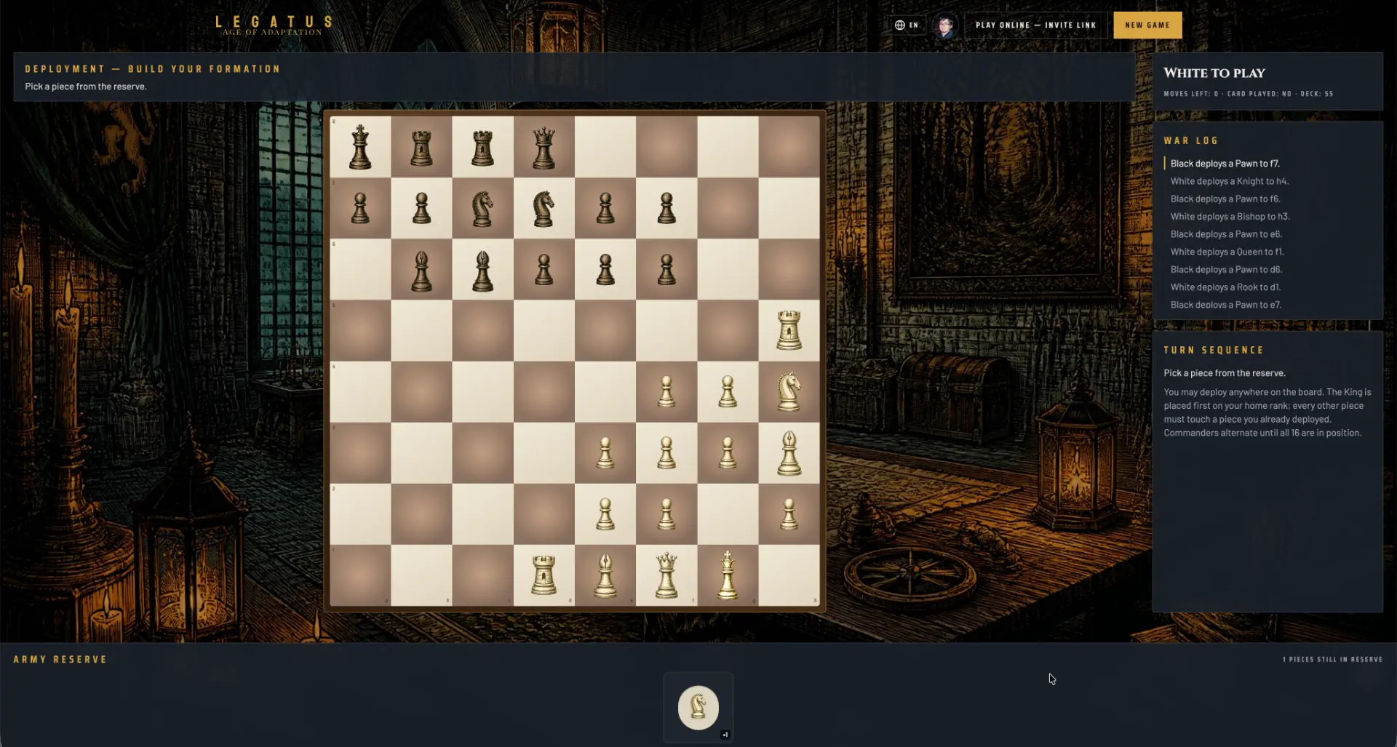Select the white king on g1
Screen dimensions: 1397x747
(728, 575)
